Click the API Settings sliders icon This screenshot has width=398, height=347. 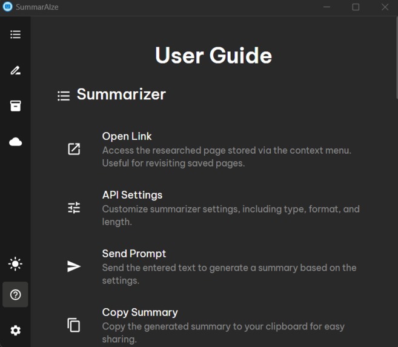tap(74, 208)
